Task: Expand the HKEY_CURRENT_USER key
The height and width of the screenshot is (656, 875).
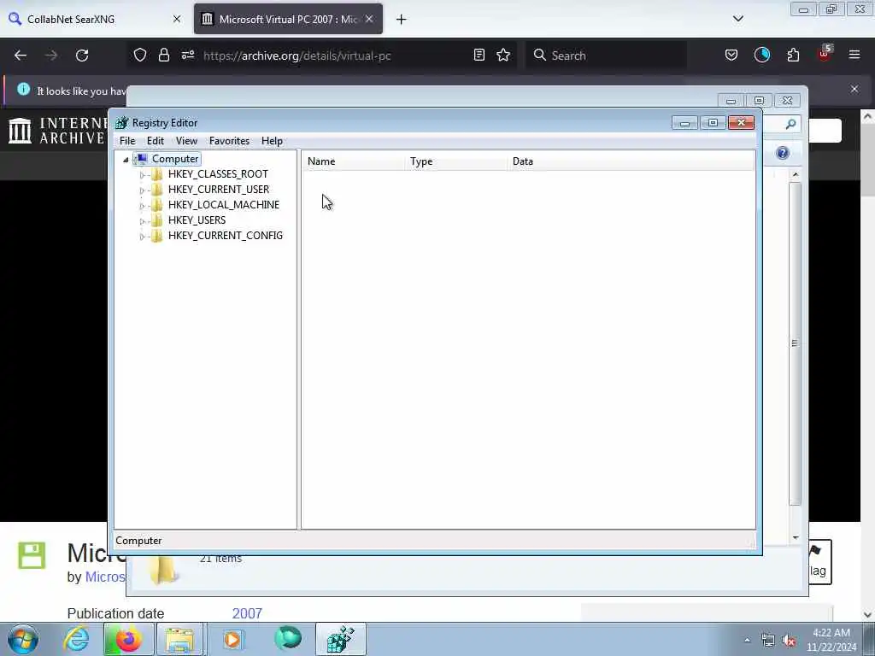Action: click(x=142, y=190)
